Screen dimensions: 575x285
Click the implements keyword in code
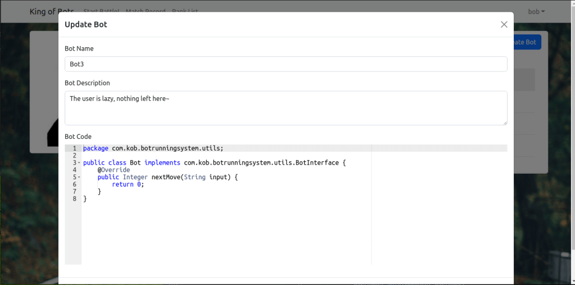click(162, 163)
